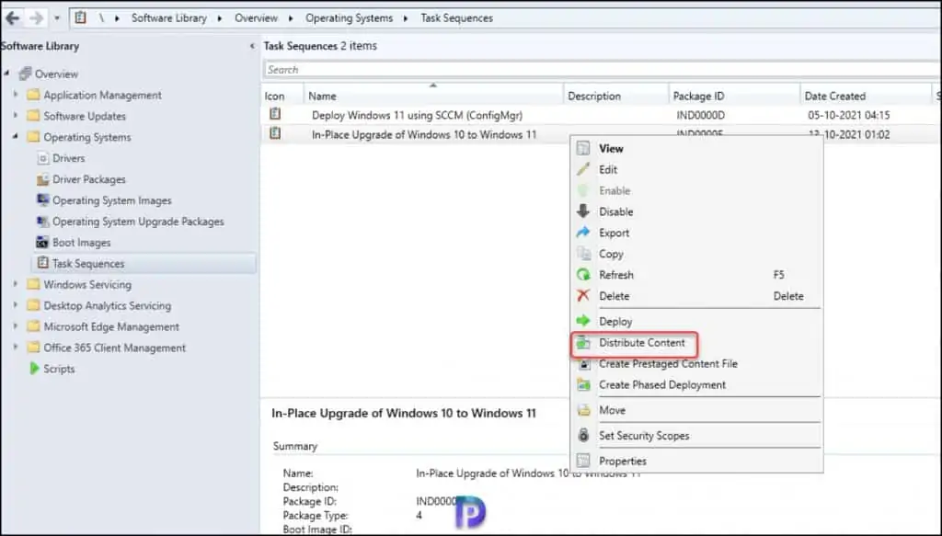Click the Boot Images icon
Image resolution: width=942 pixels, height=536 pixels.
[42, 243]
